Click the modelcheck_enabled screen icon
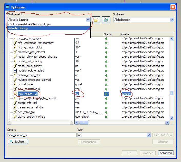 click(x=15, y=71)
